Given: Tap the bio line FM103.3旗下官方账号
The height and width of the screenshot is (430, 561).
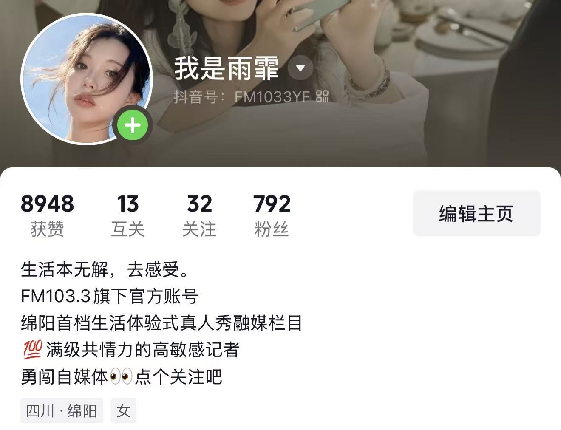Looking at the screenshot, I should click(x=110, y=296).
